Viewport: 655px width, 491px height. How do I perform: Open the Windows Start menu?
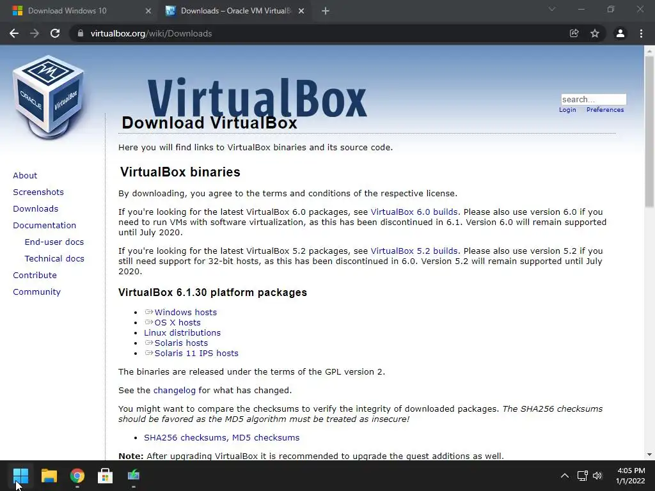(x=20, y=476)
